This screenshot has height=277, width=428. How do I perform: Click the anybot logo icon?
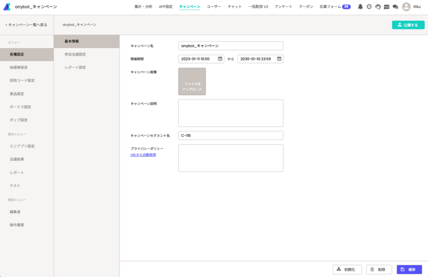7,7
